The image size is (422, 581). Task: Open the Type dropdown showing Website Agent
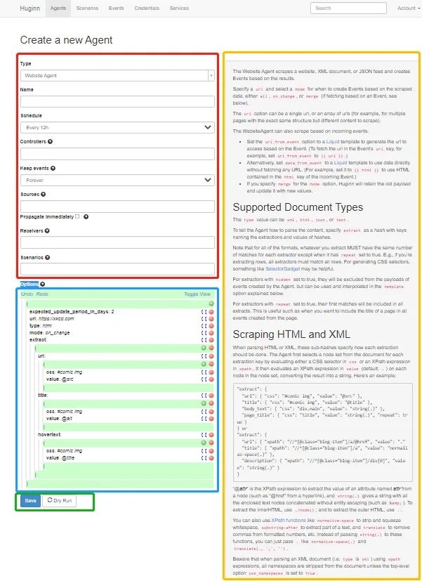pos(117,75)
